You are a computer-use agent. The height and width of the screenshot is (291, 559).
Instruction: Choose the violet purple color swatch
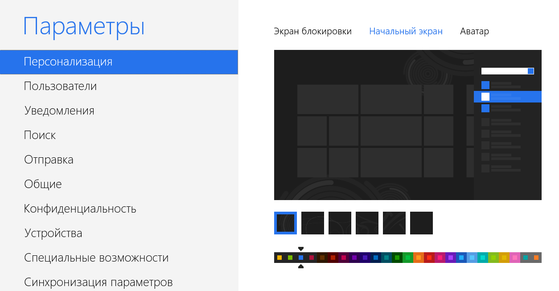point(451,258)
